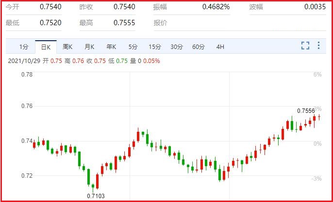The width and height of the screenshot is (333, 202).
Task: Click the 报价 label
Action: pyautogui.click(x=160, y=23)
